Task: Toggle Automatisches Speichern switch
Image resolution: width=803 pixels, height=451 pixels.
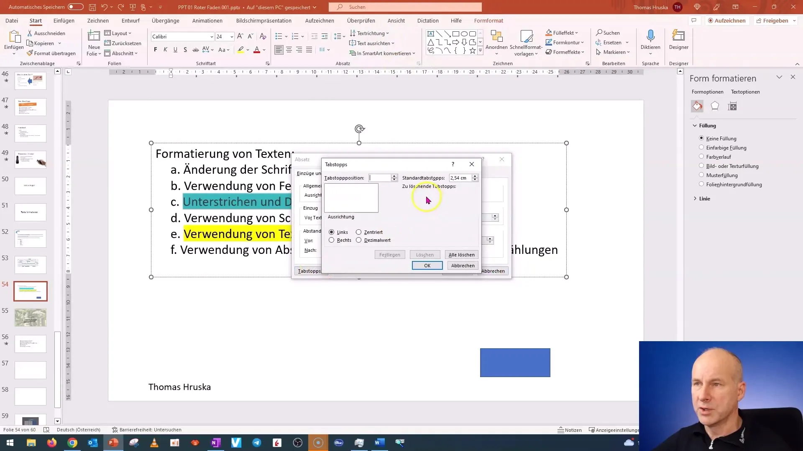Action: click(76, 7)
